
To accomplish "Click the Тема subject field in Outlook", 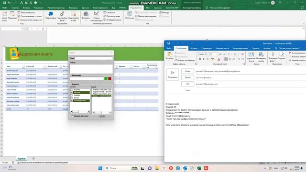I will coord(251,90).
